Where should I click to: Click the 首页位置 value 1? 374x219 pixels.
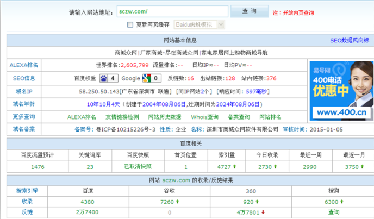point(186,167)
